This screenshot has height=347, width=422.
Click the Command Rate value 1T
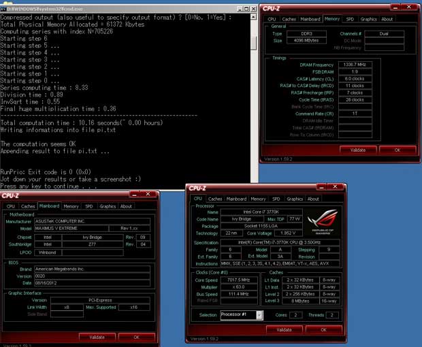click(355, 114)
